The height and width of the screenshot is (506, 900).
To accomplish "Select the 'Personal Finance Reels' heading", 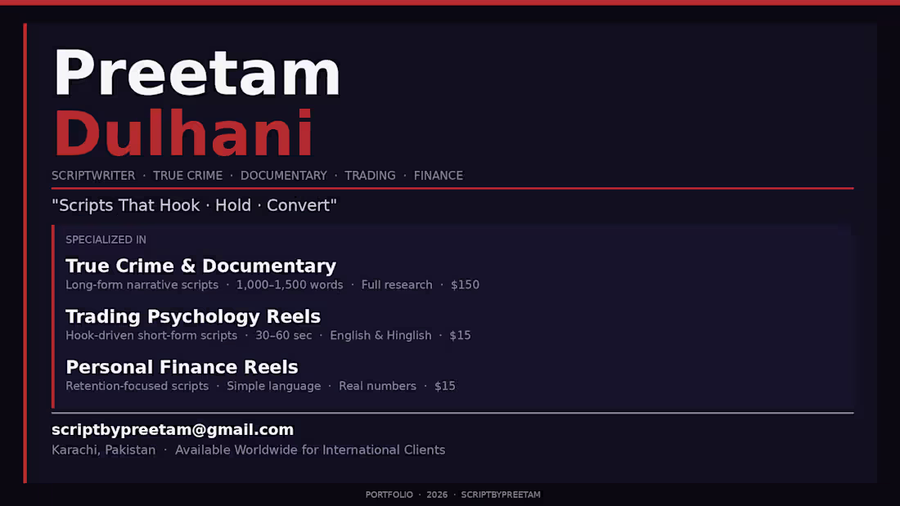I will pos(182,367).
